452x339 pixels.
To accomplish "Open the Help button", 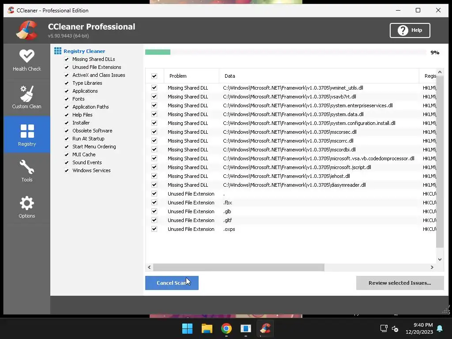I will 410,30.
